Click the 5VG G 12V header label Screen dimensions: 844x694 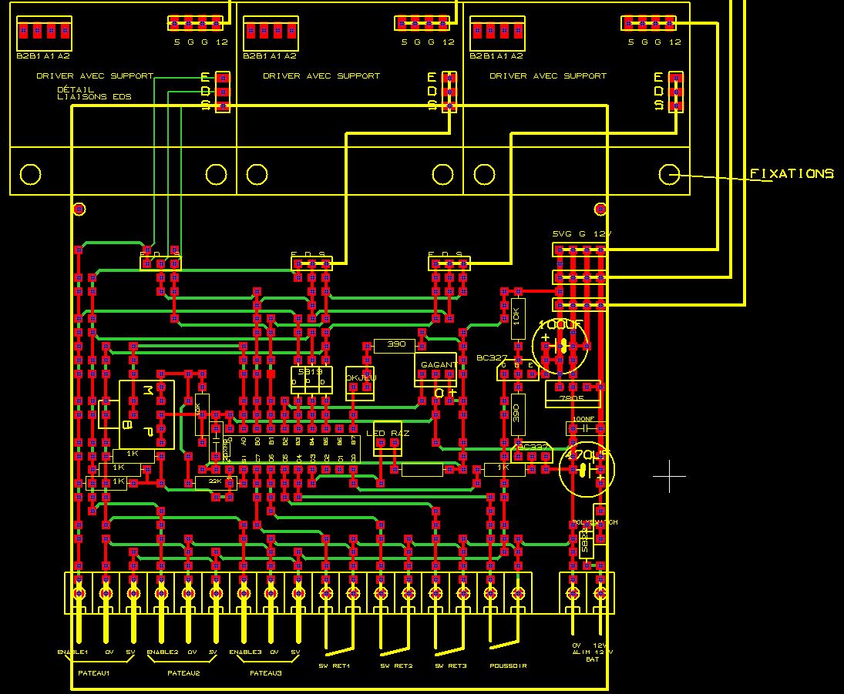point(583,234)
